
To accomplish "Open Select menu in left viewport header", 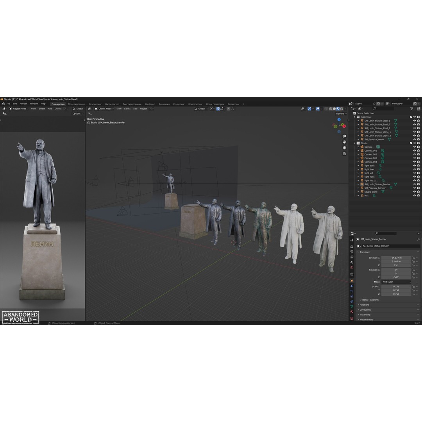I will click(x=42, y=109).
